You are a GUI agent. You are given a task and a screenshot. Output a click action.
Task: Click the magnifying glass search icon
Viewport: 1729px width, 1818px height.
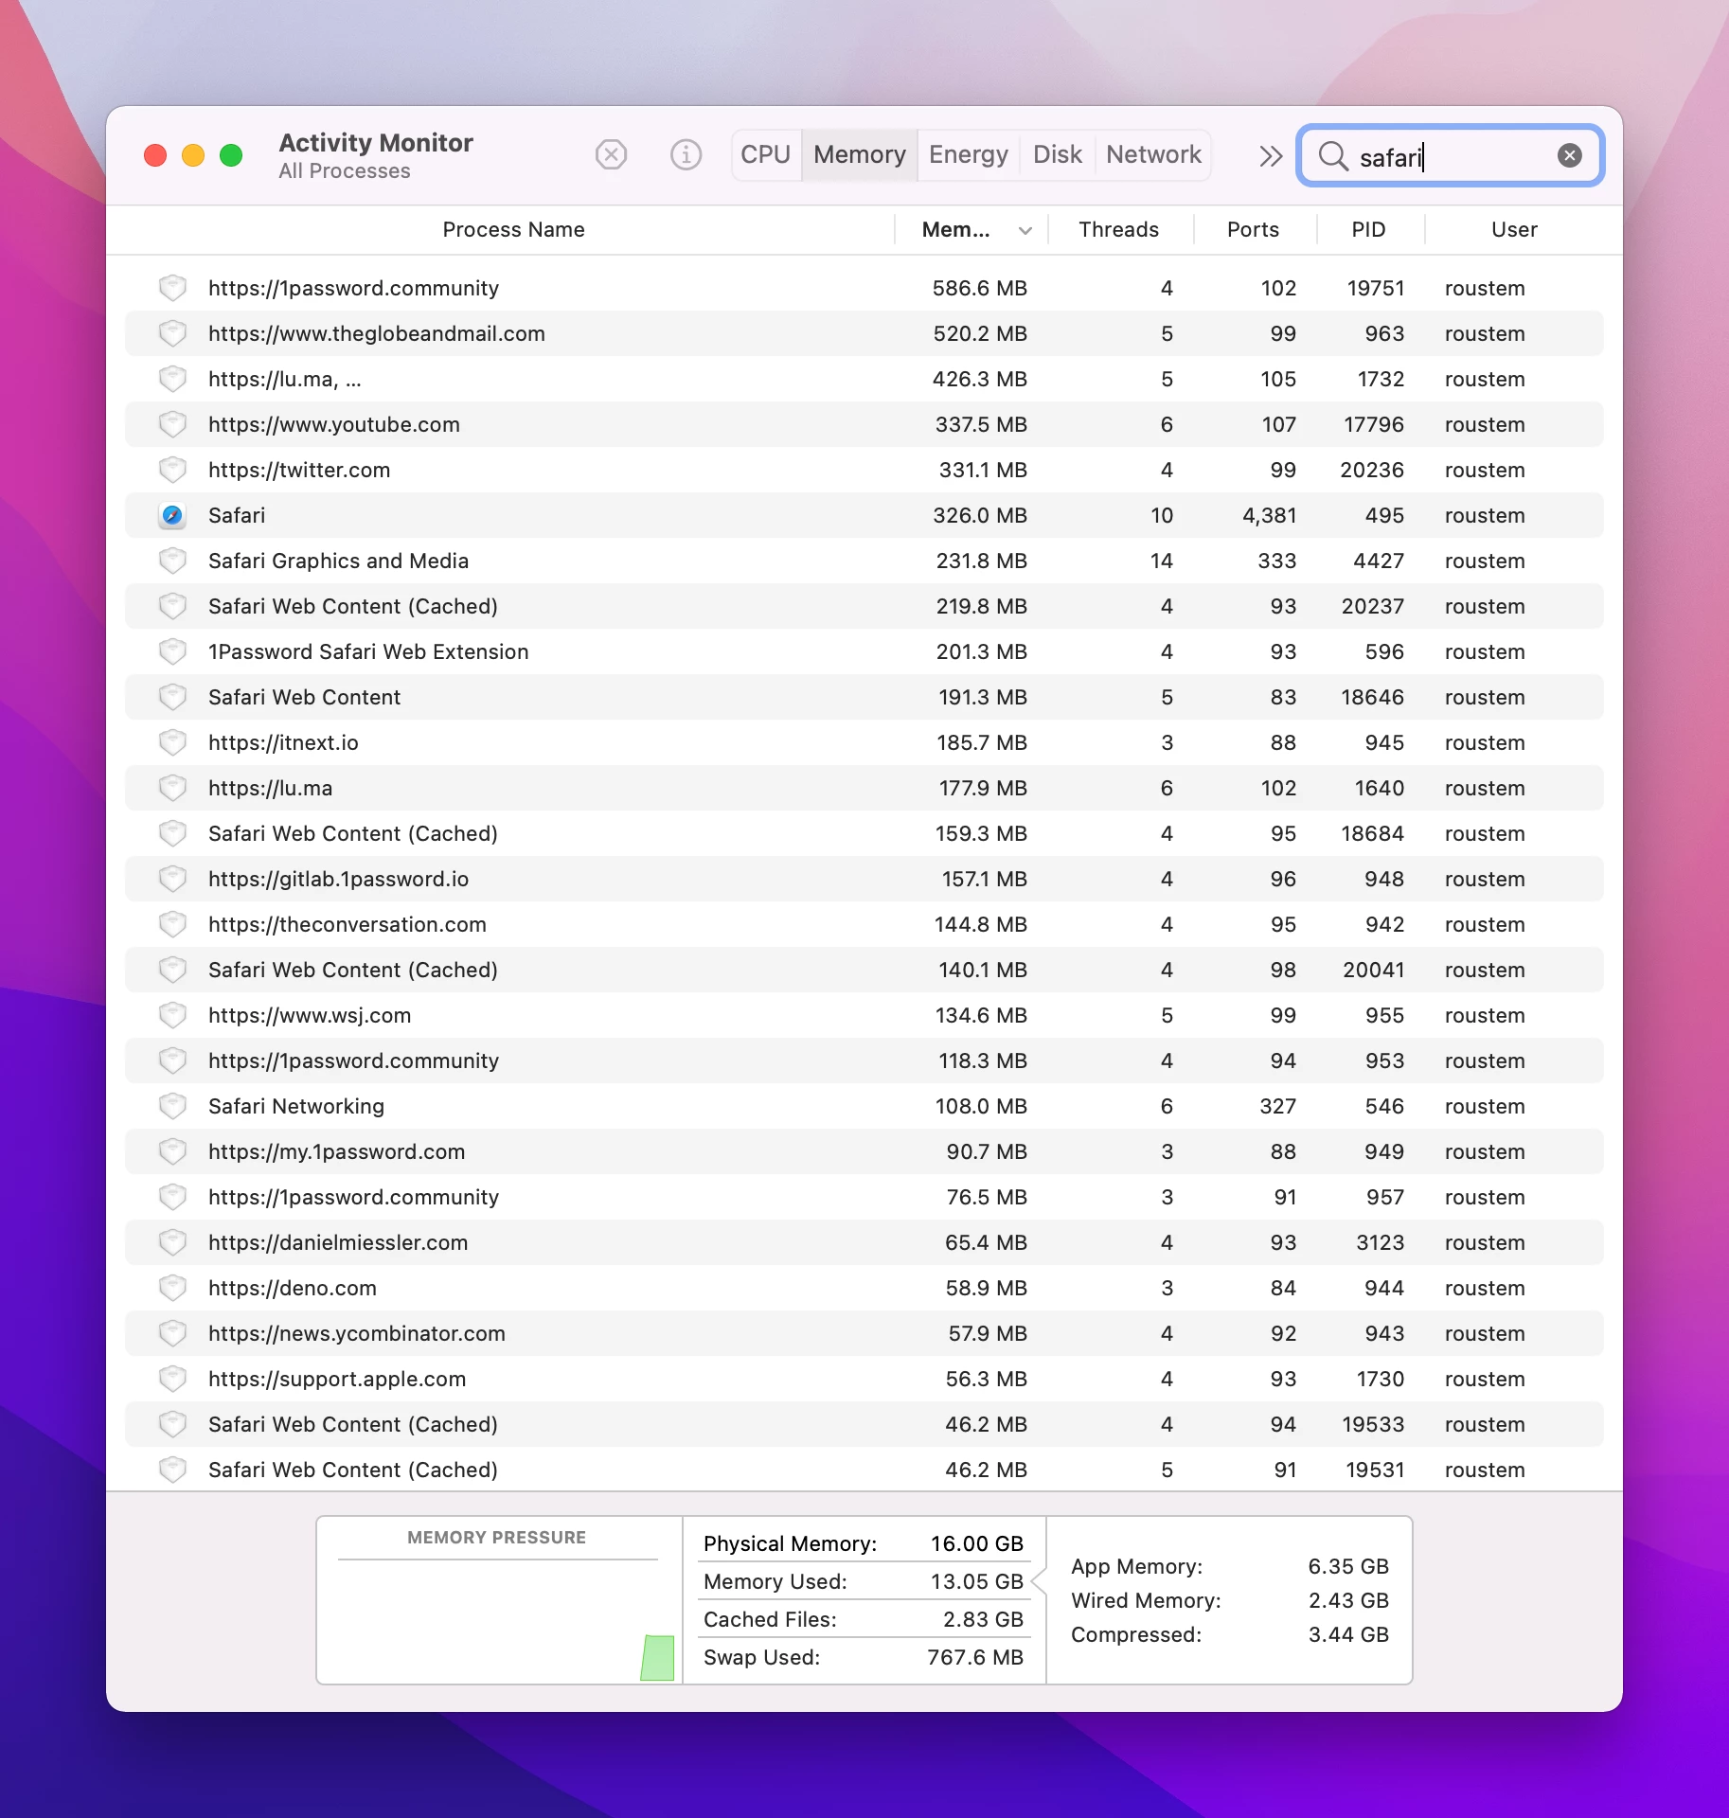pyautogui.click(x=1333, y=155)
